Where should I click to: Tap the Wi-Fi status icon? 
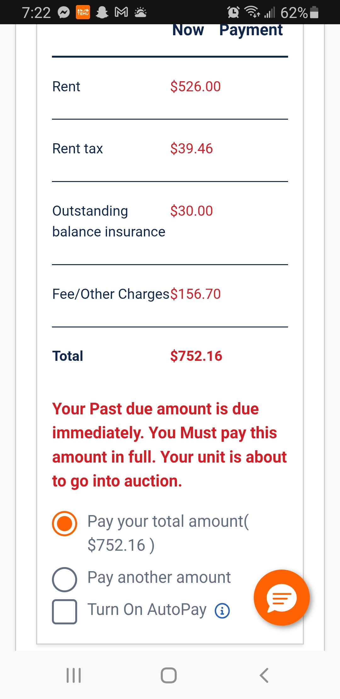[252, 12]
